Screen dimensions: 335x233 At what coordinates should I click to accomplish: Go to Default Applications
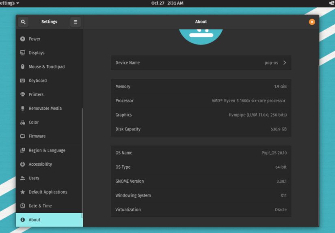50,192
